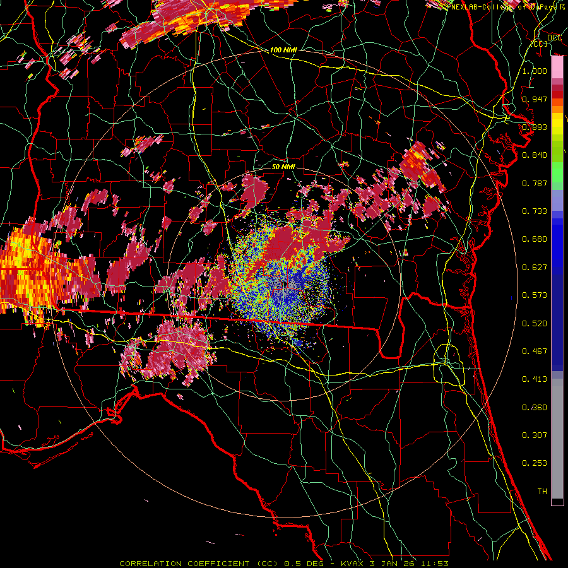Click the radar site at center of rings
568x568 pixels.
click(285, 285)
